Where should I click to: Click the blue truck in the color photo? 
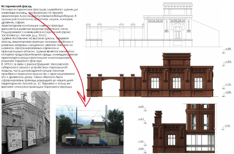click(x=98, y=142)
